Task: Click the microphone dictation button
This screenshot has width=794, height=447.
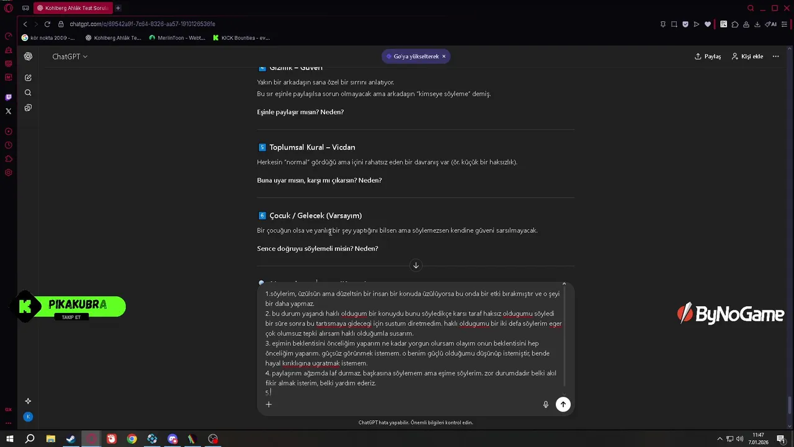Action: [546, 404]
